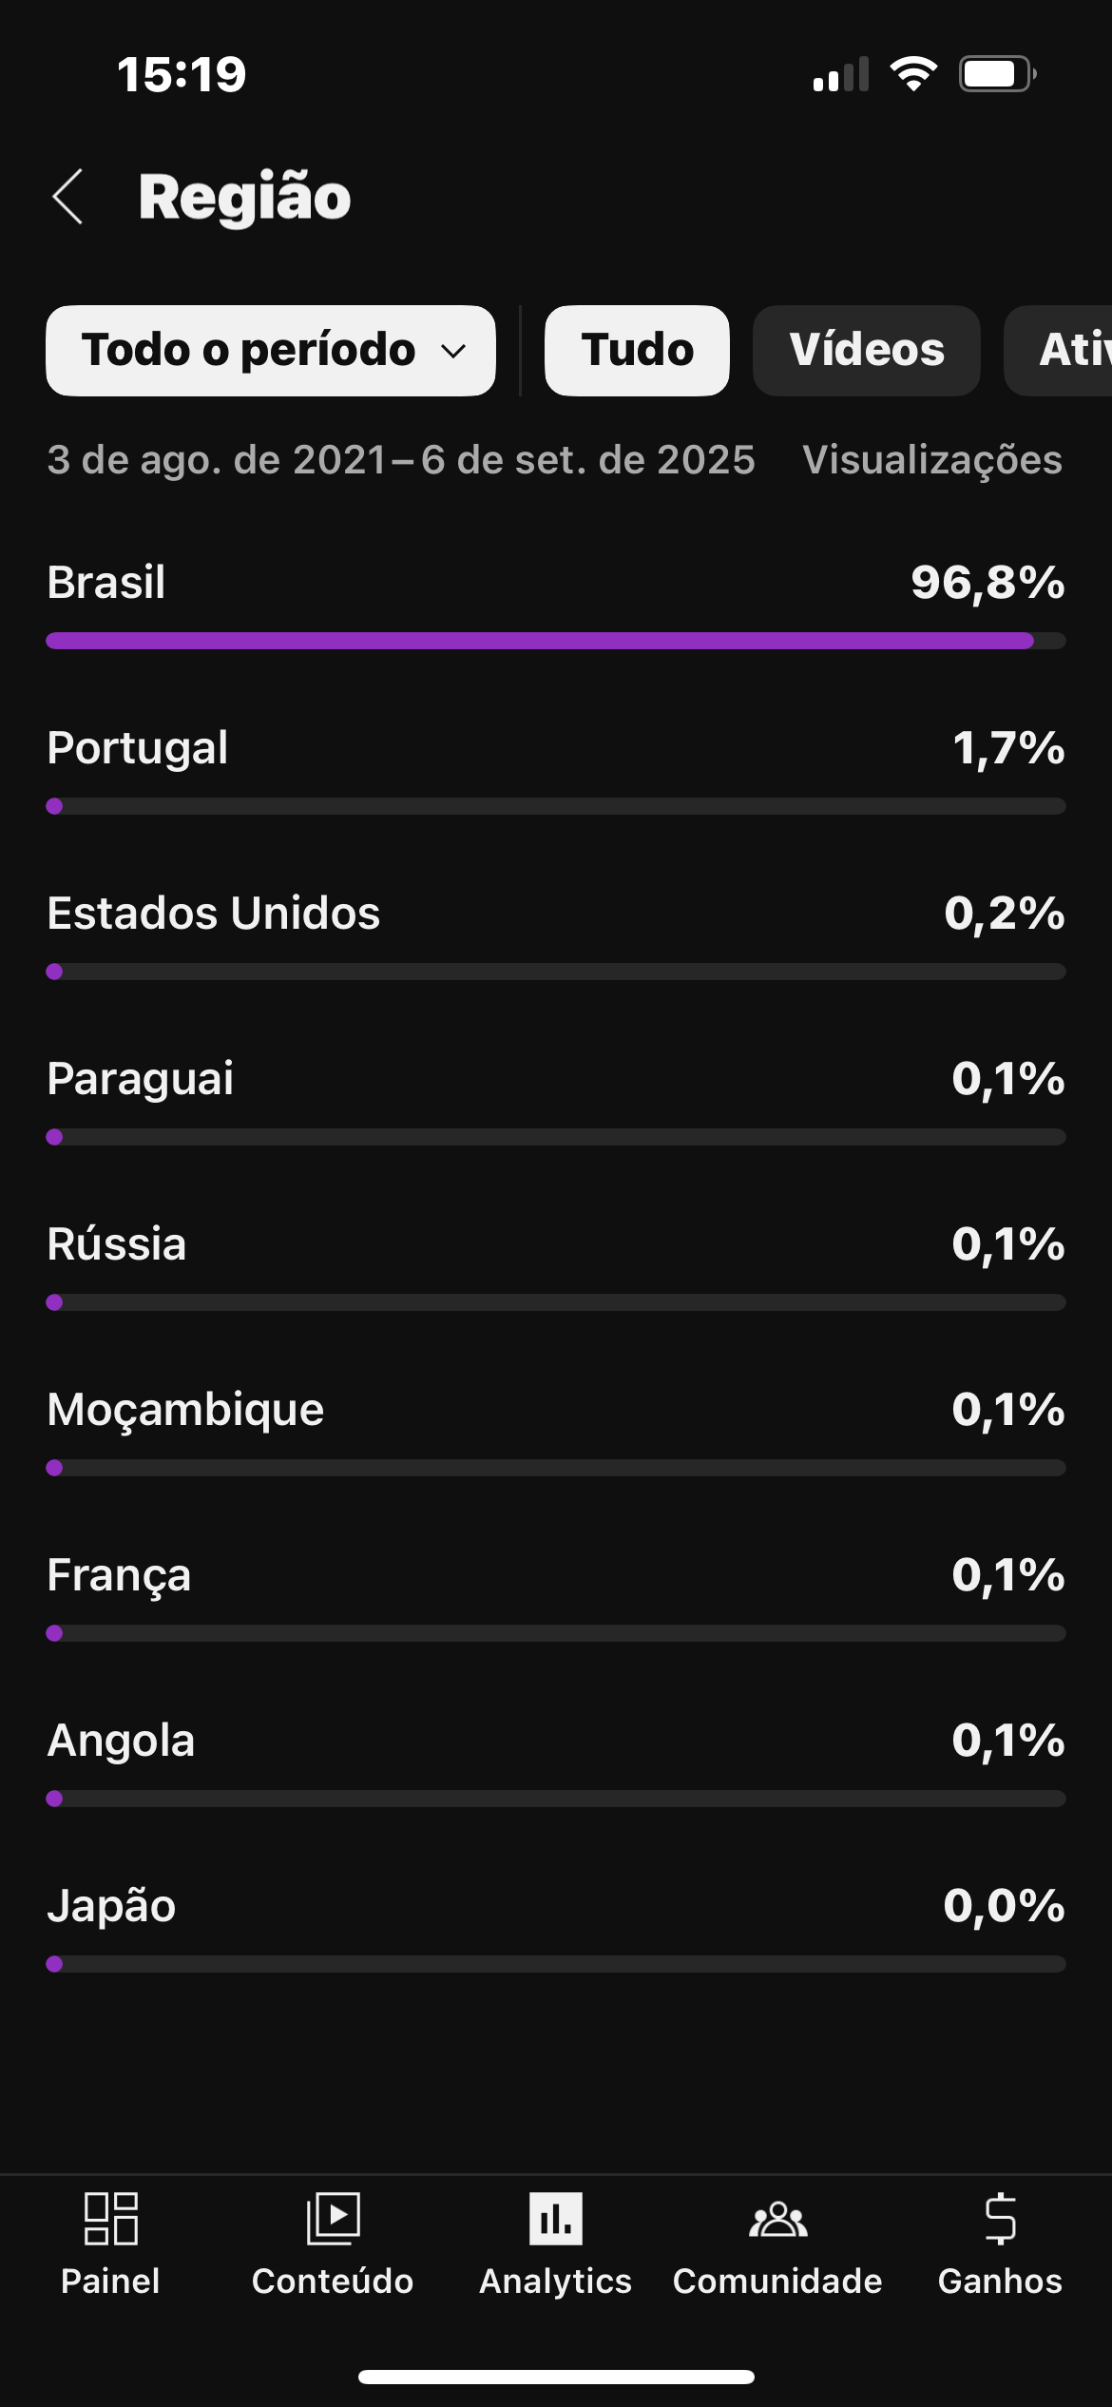Open the Conteúdo icon in bottom bar
This screenshot has height=2407, width=1112.
click(333, 2219)
